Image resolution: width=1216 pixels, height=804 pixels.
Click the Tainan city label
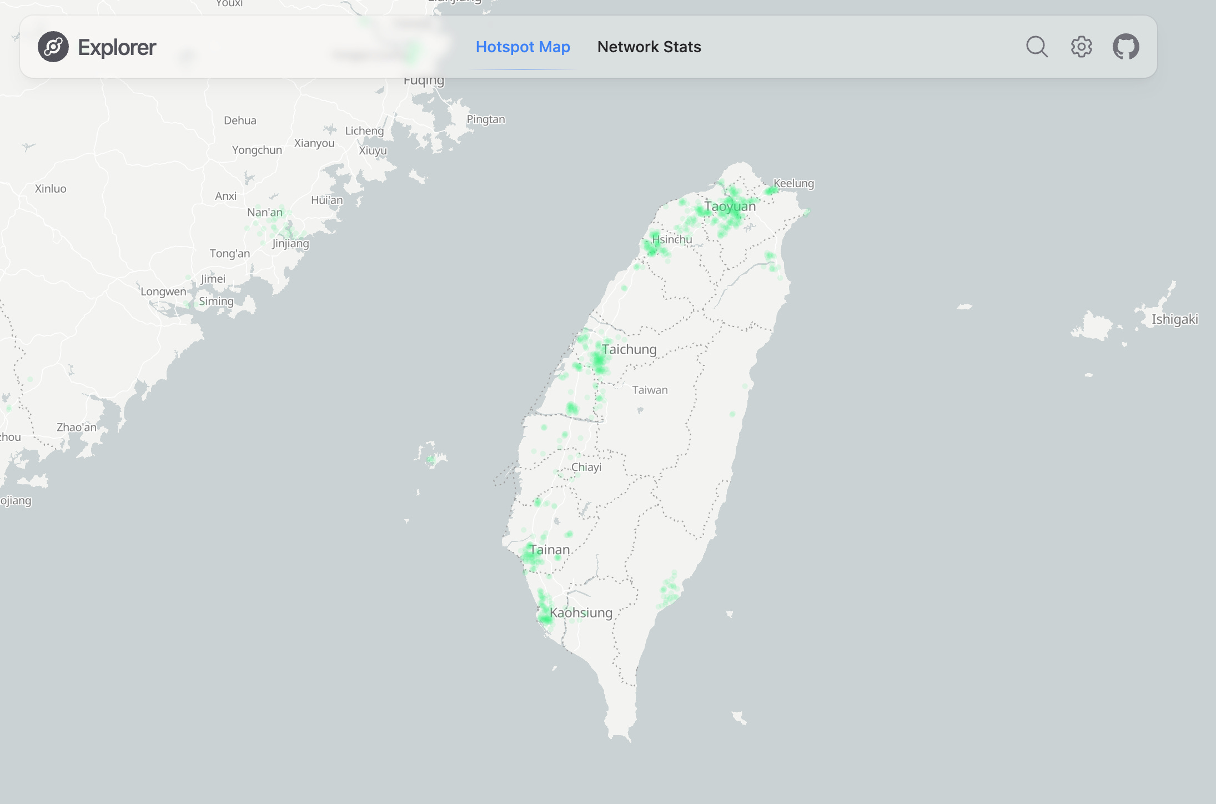tap(550, 550)
